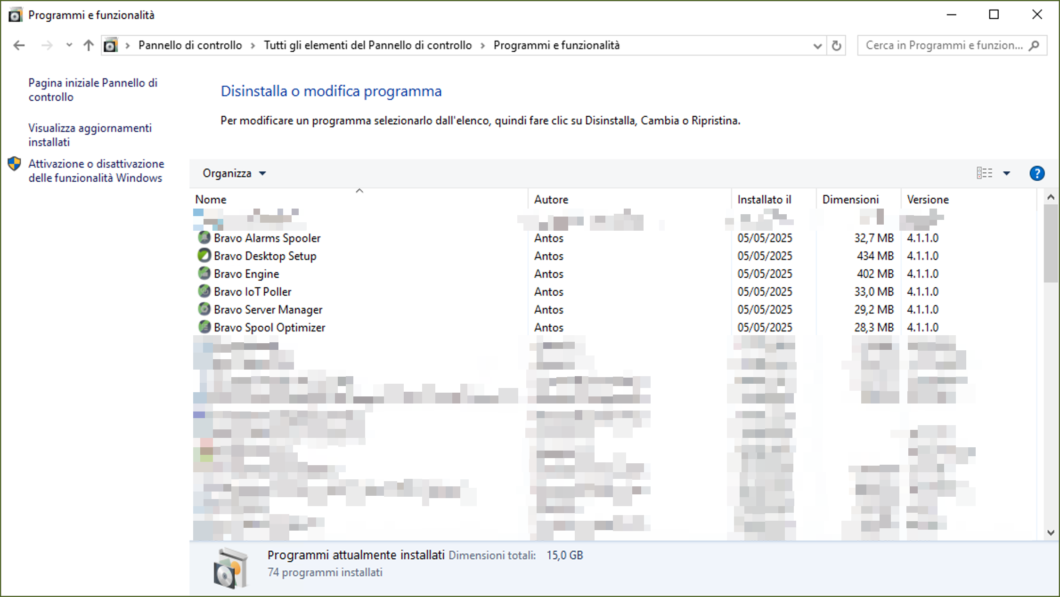
Task: Click size '29,2 MB' of Bravo Server Manager
Action: click(874, 310)
